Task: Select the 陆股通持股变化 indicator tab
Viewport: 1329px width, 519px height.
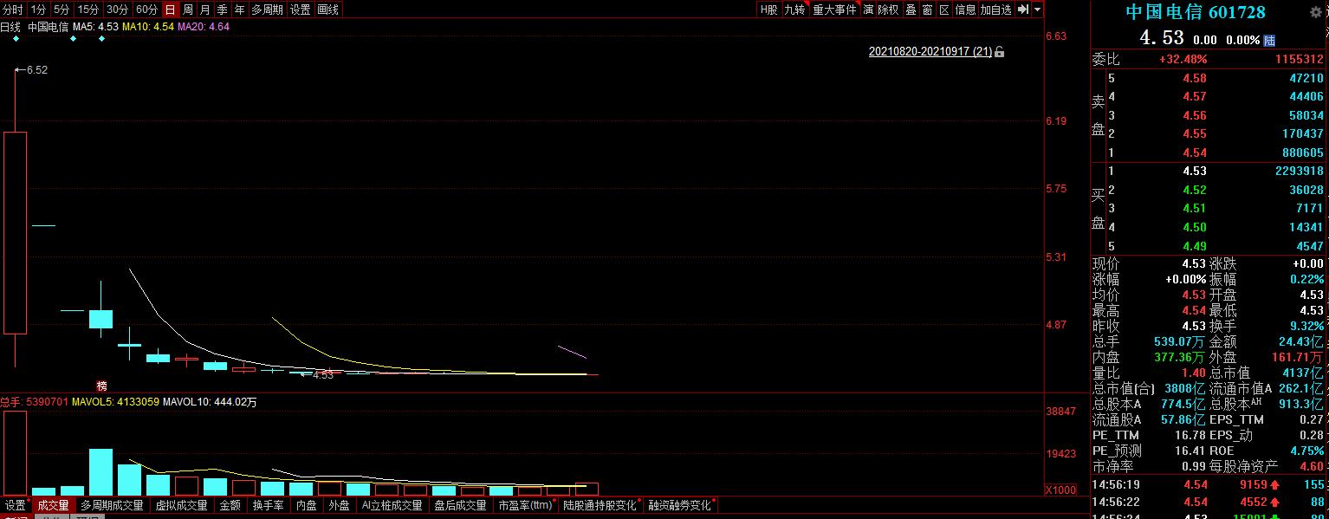Action: tap(600, 505)
